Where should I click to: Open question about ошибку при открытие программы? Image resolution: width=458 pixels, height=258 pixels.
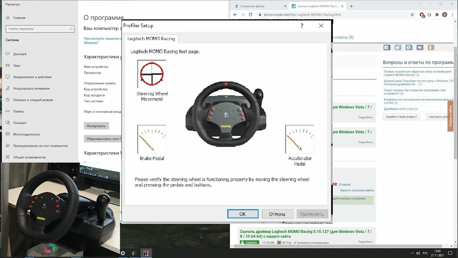pyautogui.click(x=415, y=92)
